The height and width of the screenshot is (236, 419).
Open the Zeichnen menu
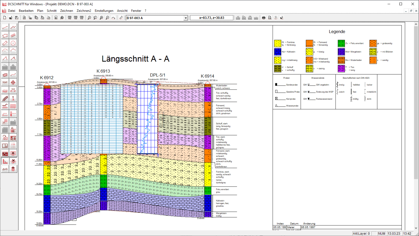coord(67,11)
